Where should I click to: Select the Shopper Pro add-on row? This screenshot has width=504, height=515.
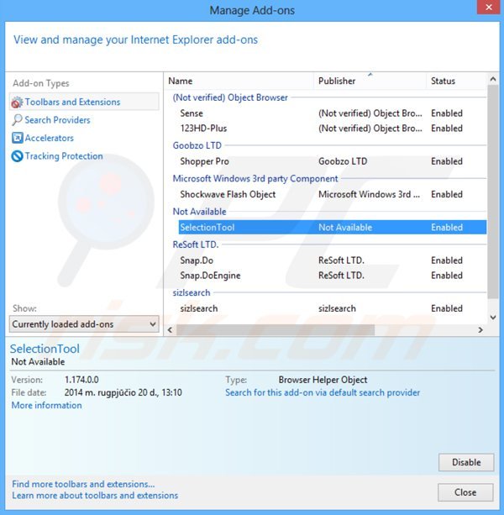[333, 161]
